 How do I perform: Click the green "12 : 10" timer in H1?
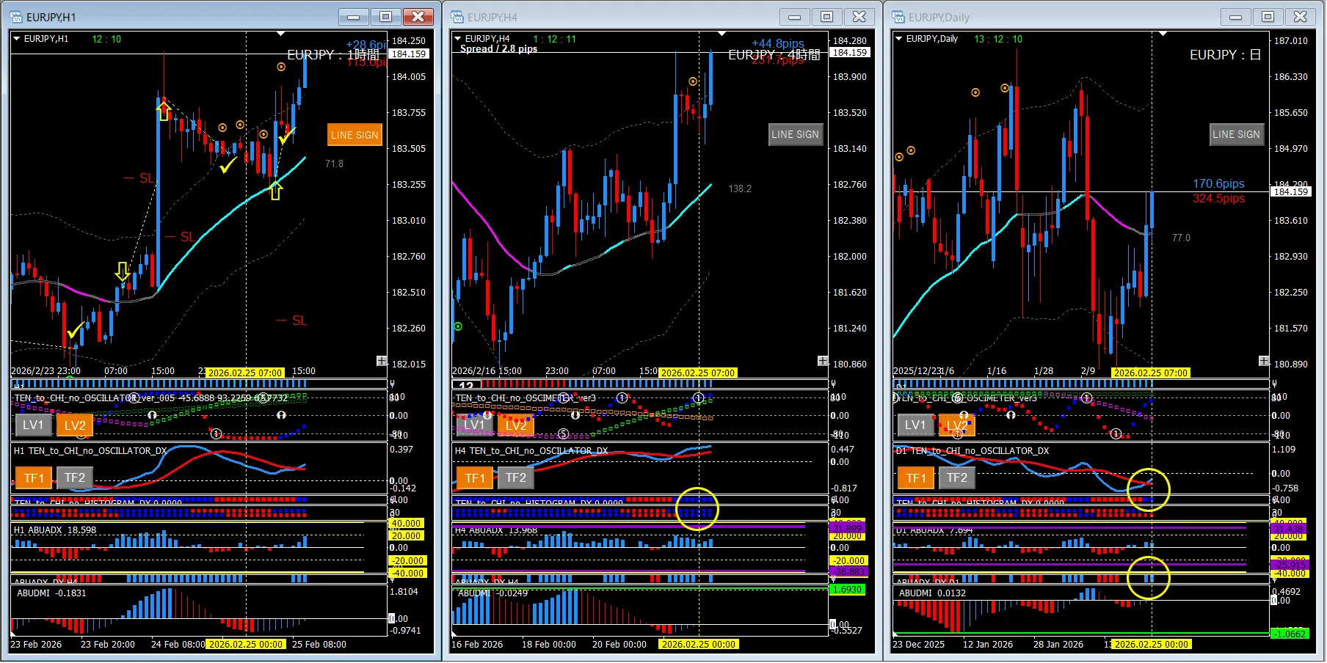pyautogui.click(x=106, y=39)
